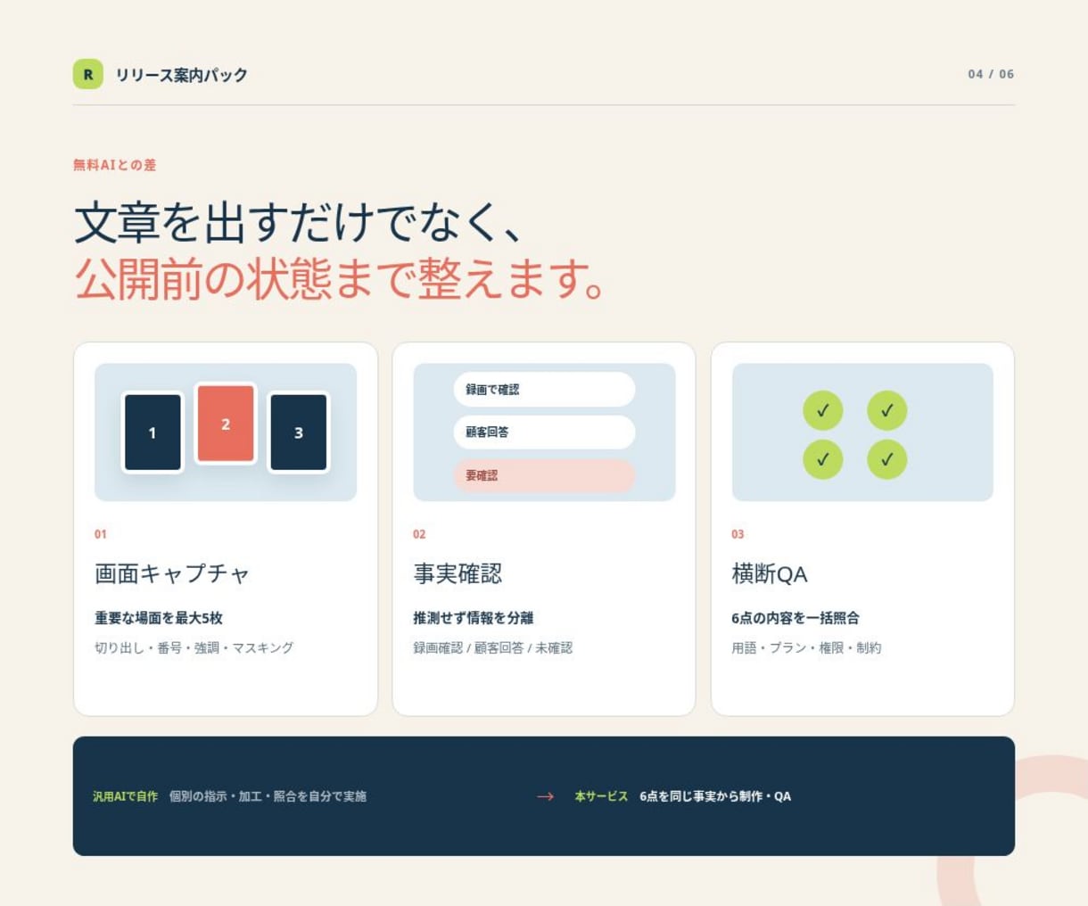Click the 02 number label
Screen dimensions: 1088x906
[x=419, y=534]
